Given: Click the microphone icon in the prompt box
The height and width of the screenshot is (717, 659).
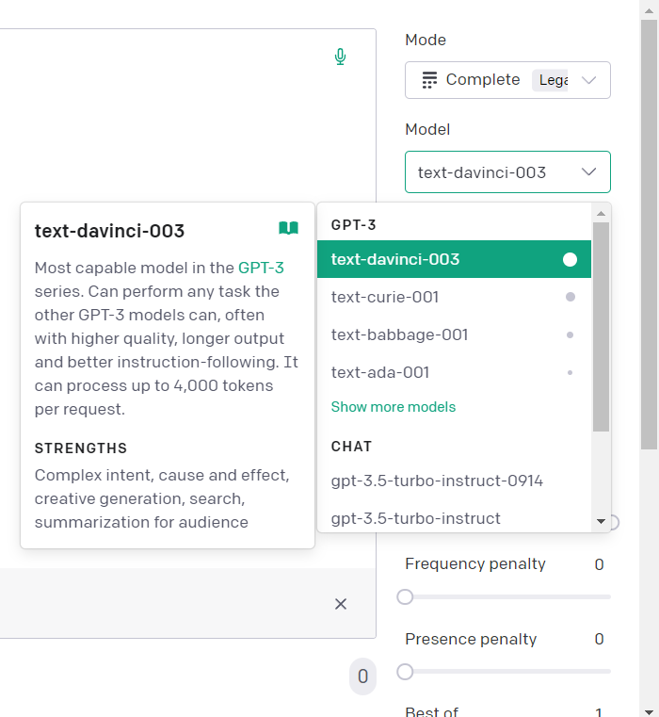Looking at the screenshot, I should pos(341,57).
